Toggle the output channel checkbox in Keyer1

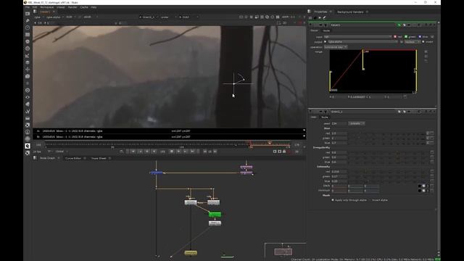(326, 42)
